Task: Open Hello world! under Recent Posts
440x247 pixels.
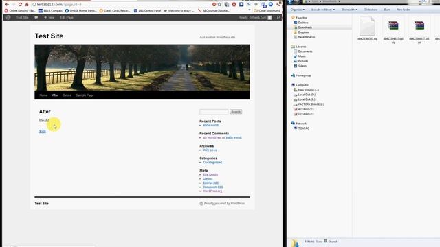Action: [x=211, y=125]
